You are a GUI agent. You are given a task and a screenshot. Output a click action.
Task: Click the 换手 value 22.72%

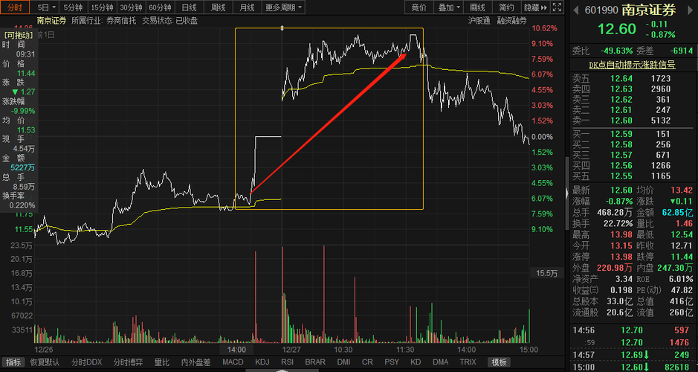618,224
